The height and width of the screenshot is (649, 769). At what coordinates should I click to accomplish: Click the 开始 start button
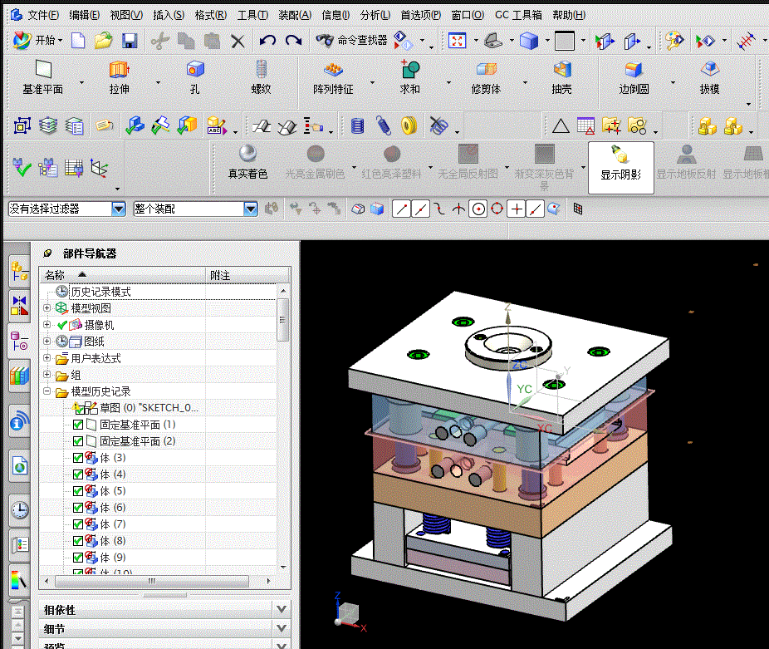[x=38, y=40]
